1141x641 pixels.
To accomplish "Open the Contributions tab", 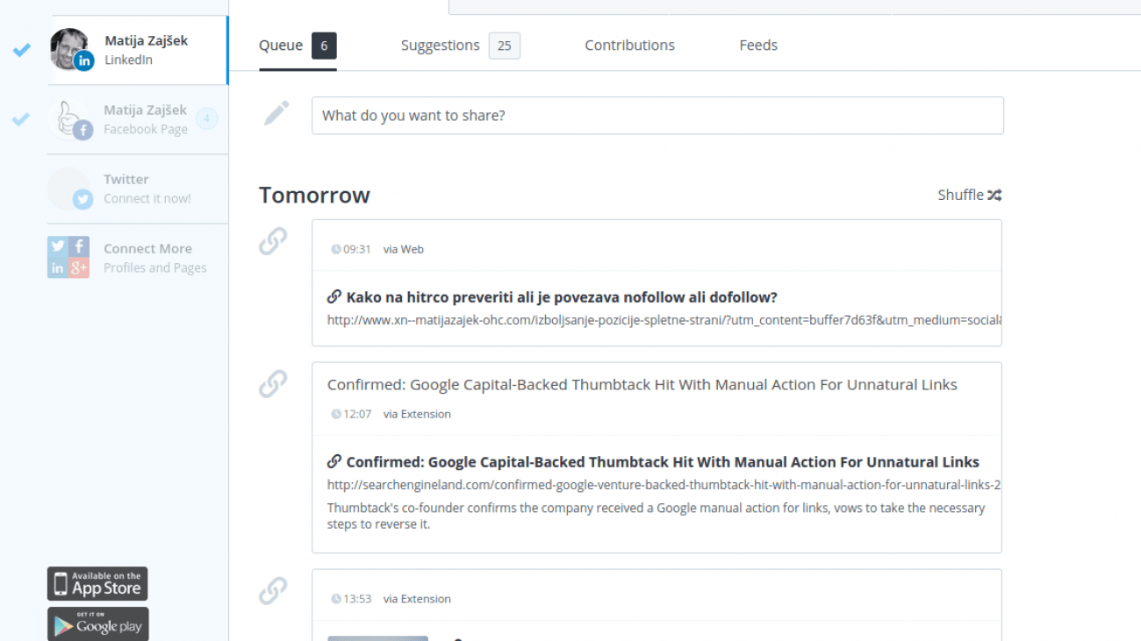I will point(629,45).
